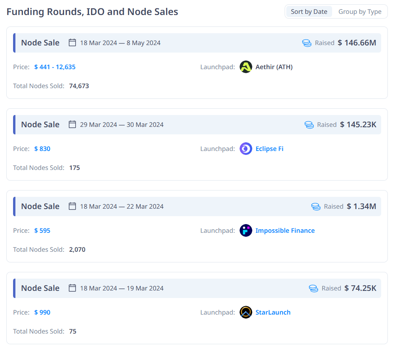Click calendar icon beside 29 Mar 2024
This screenshot has width=393, height=347.
click(x=72, y=124)
